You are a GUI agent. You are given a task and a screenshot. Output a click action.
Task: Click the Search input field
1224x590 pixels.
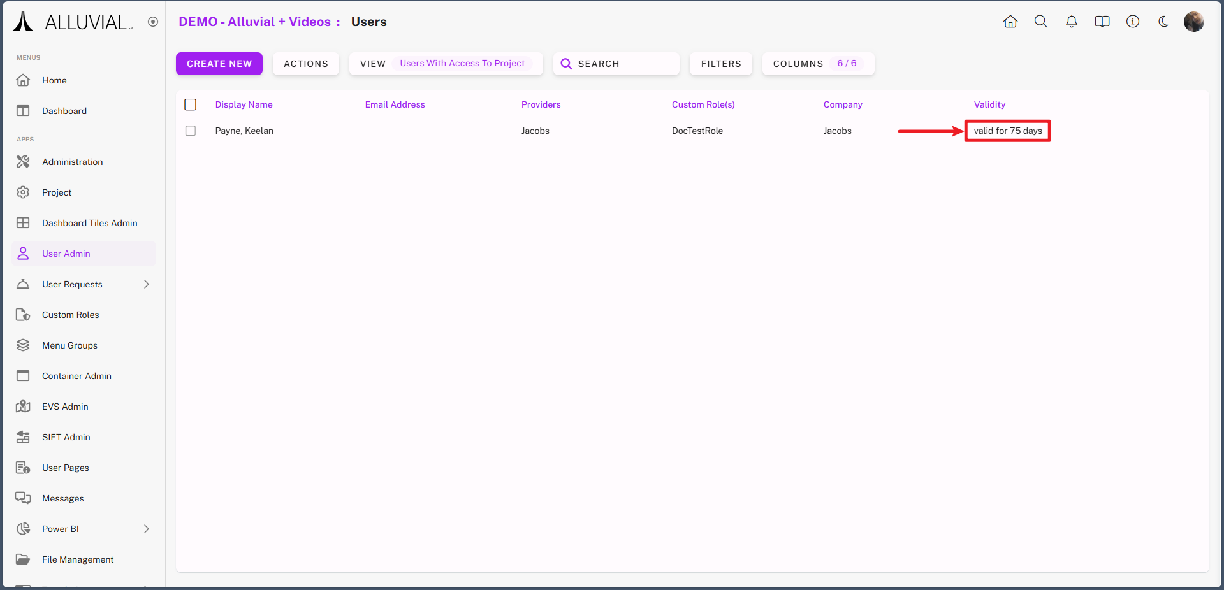click(616, 64)
